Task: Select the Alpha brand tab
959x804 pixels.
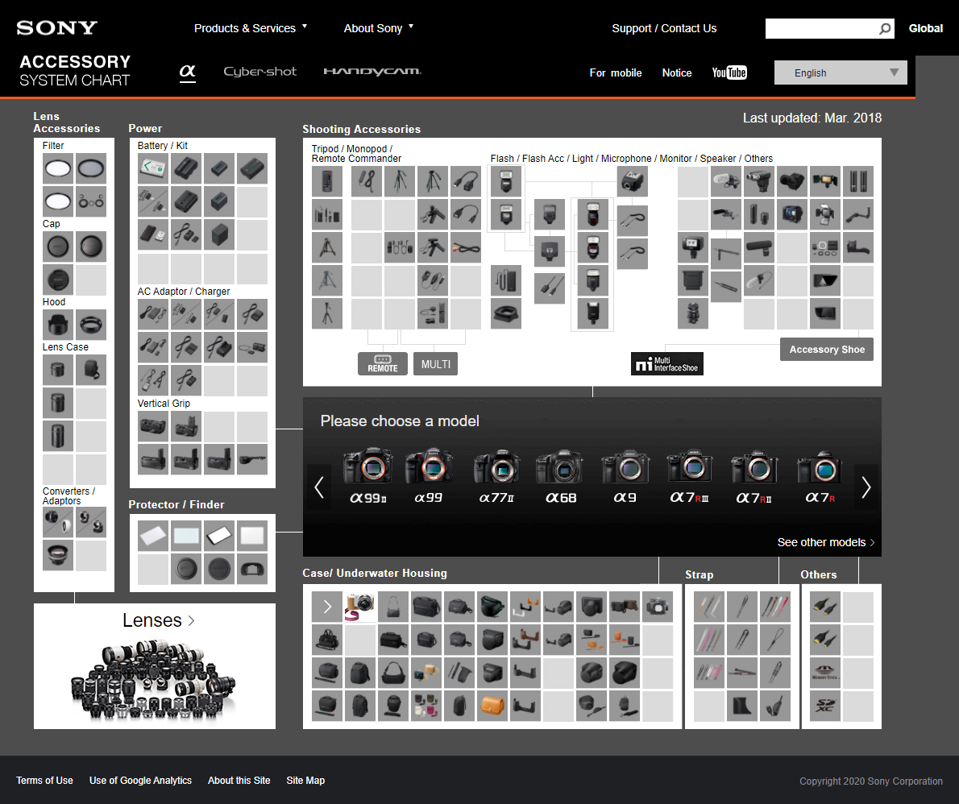Action: click(x=187, y=73)
